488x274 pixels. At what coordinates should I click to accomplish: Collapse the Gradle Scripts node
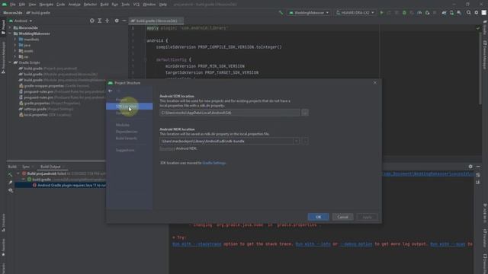coord(10,62)
